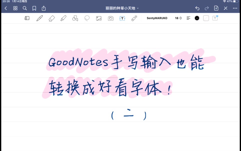Select the Eraser tool
This screenshot has height=151, width=241.
(52, 18)
